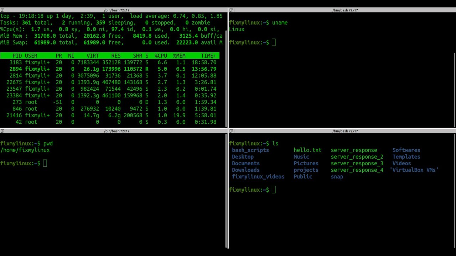The image size is (456, 256).
Task: Click the Videos directory name
Action: pyautogui.click(x=401, y=164)
